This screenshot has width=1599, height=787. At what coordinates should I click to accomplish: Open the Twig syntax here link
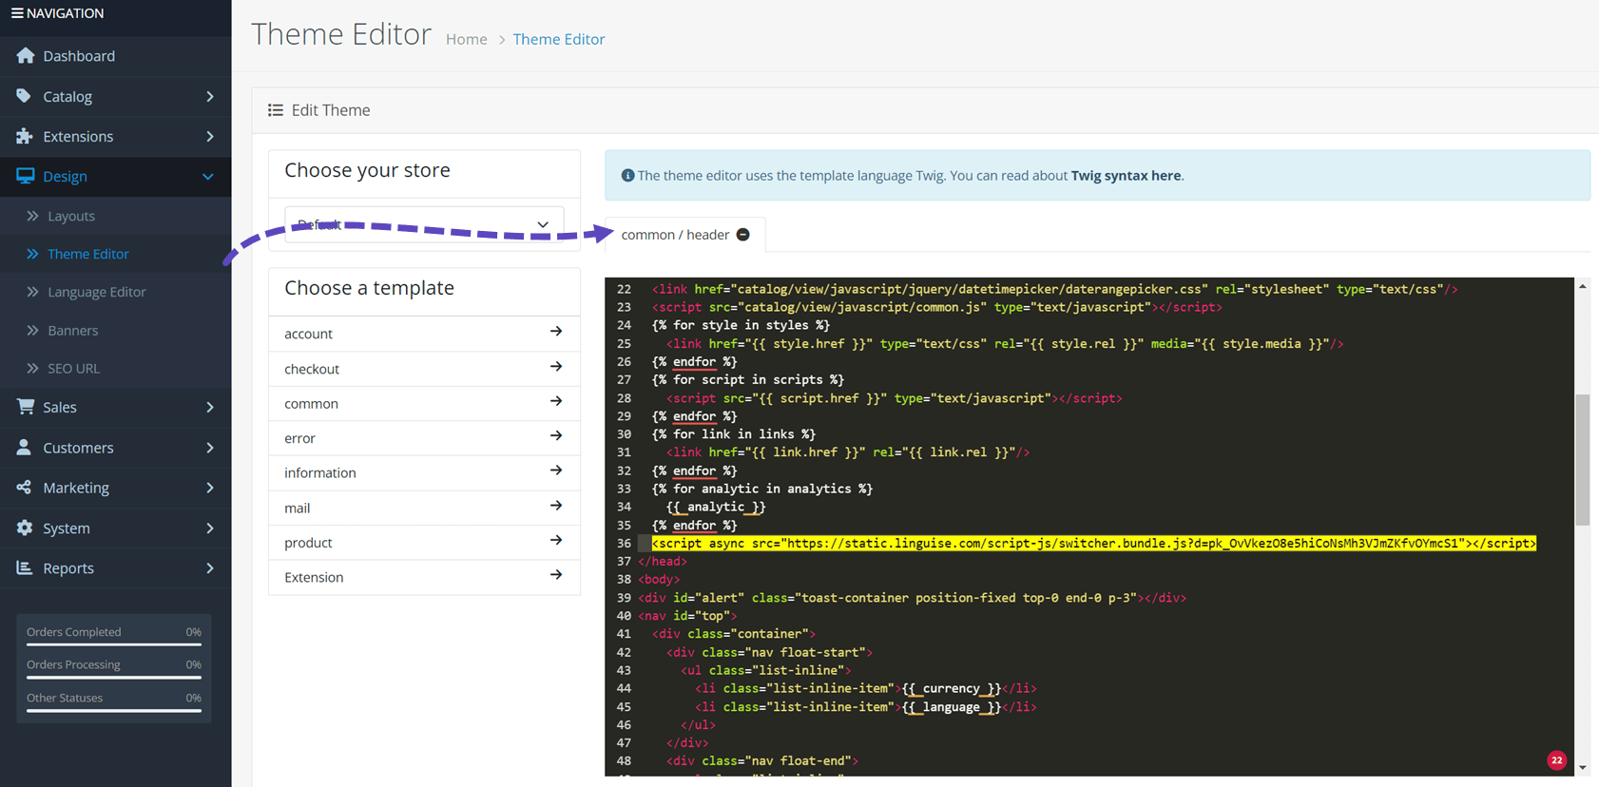(1126, 176)
